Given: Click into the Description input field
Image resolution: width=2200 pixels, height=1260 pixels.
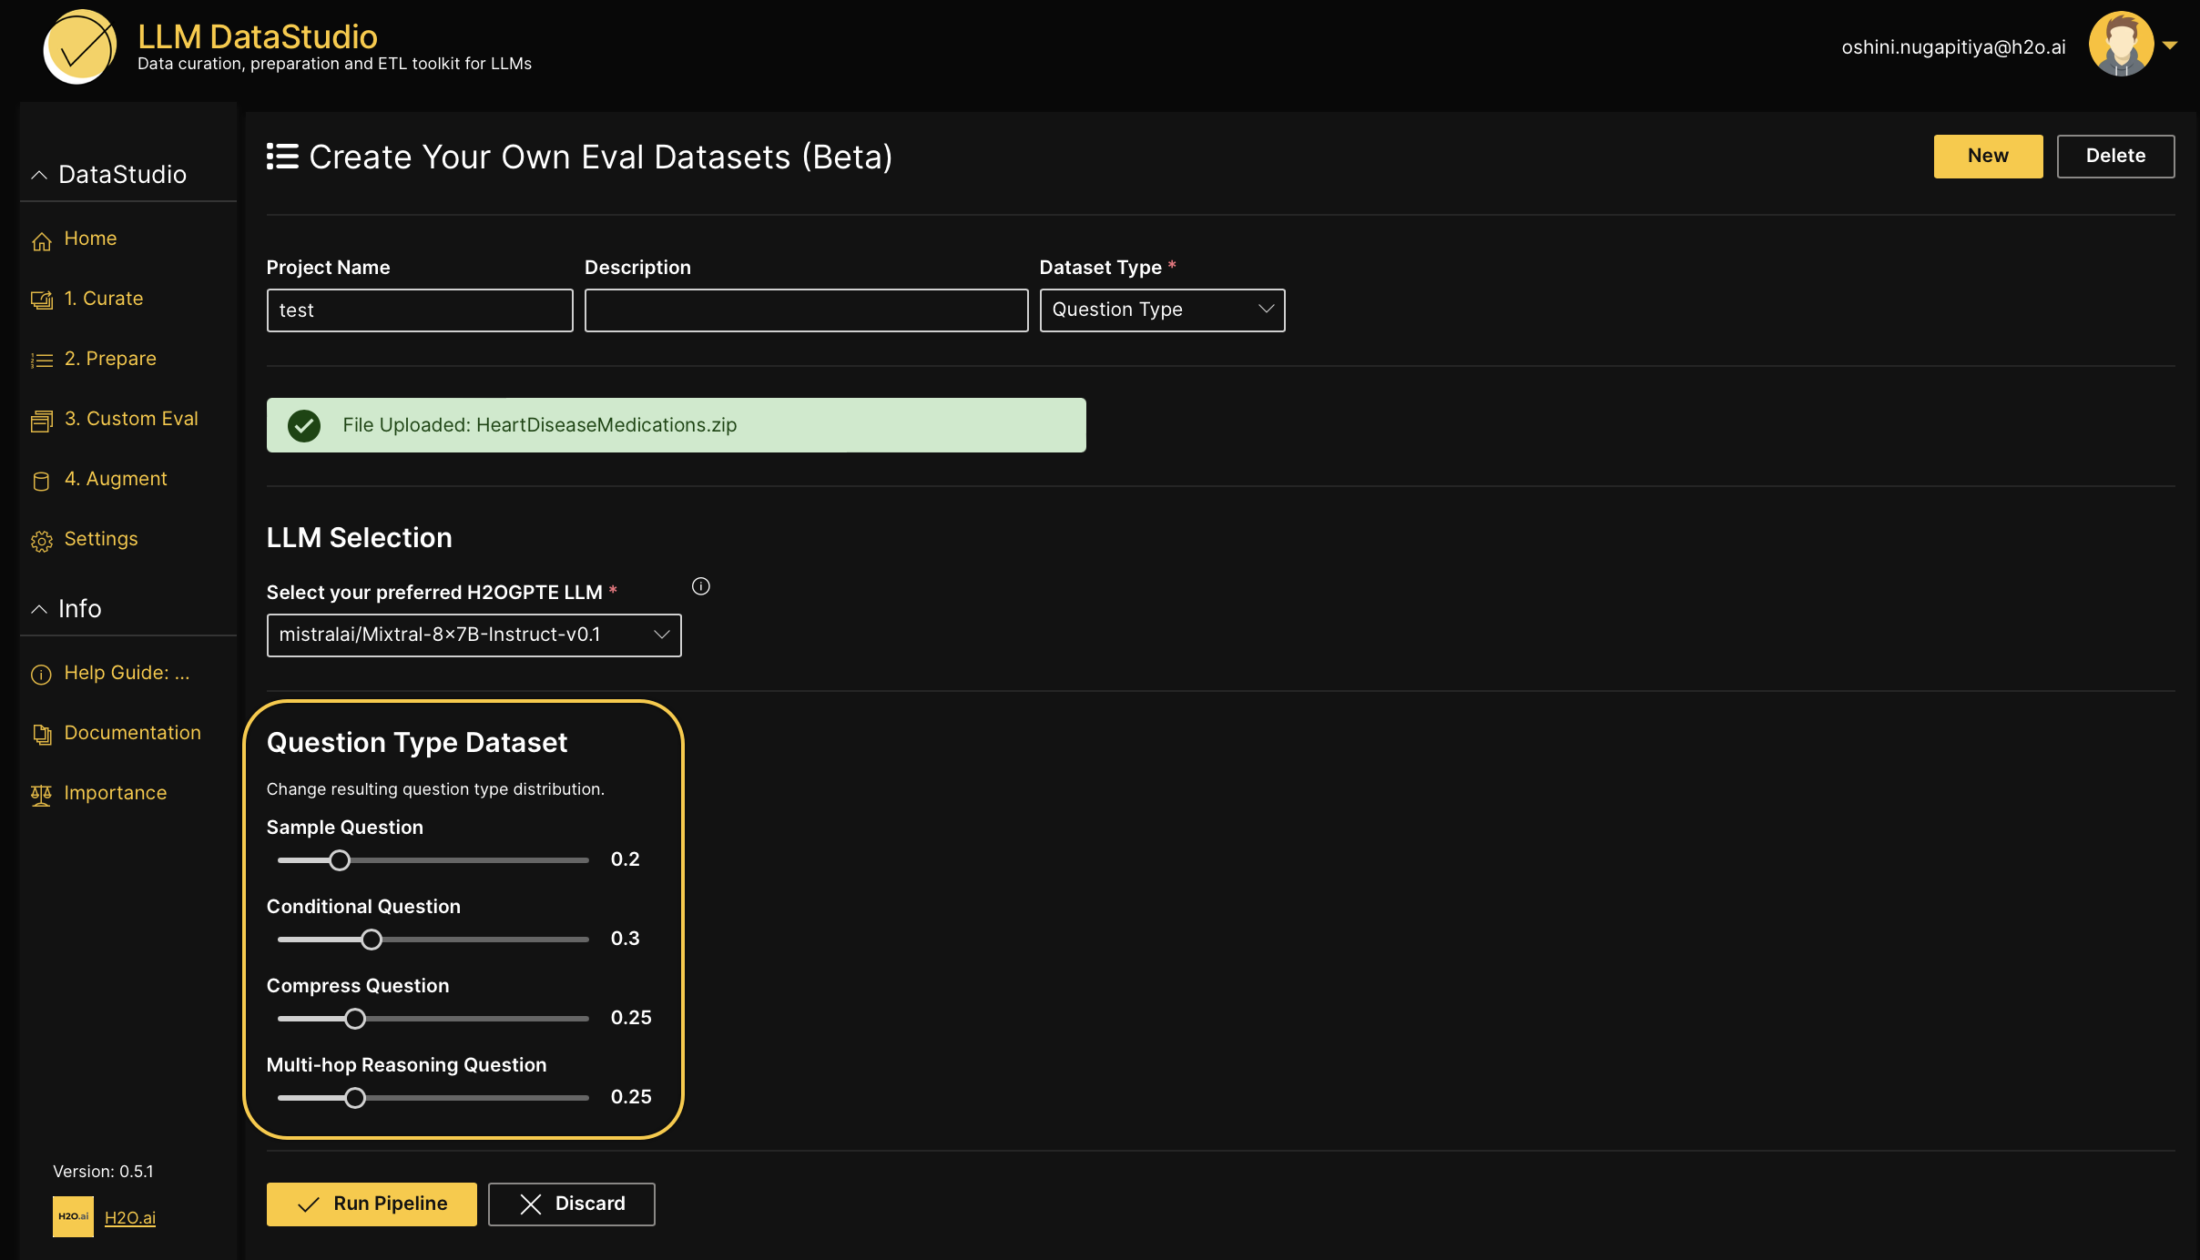Looking at the screenshot, I should (x=806, y=310).
